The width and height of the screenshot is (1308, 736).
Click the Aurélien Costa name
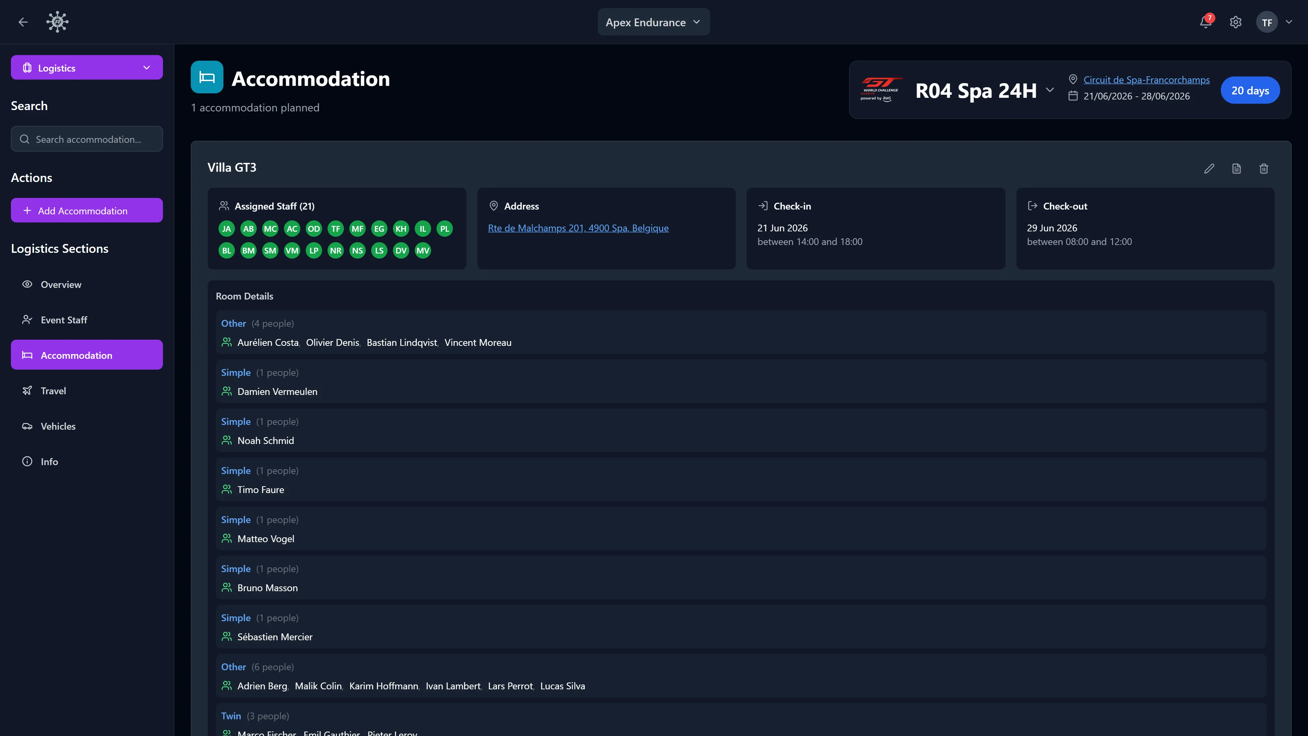tap(268, 342)
